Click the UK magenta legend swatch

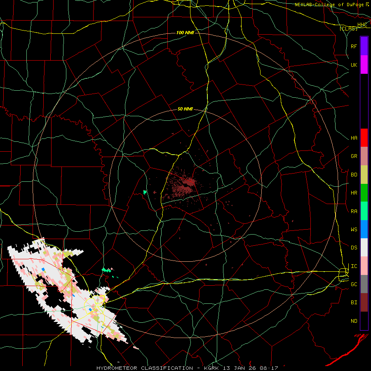click(364, 65)
